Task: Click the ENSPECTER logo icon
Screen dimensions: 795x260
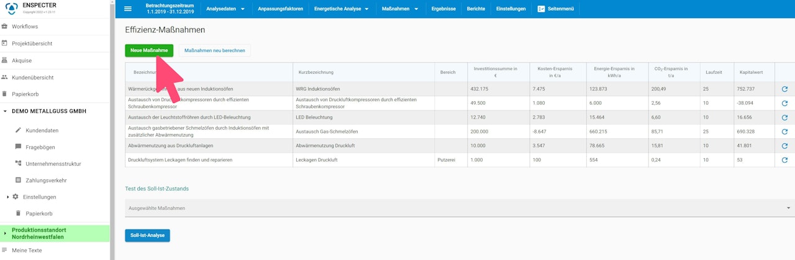Action: (x=11, y=9)
